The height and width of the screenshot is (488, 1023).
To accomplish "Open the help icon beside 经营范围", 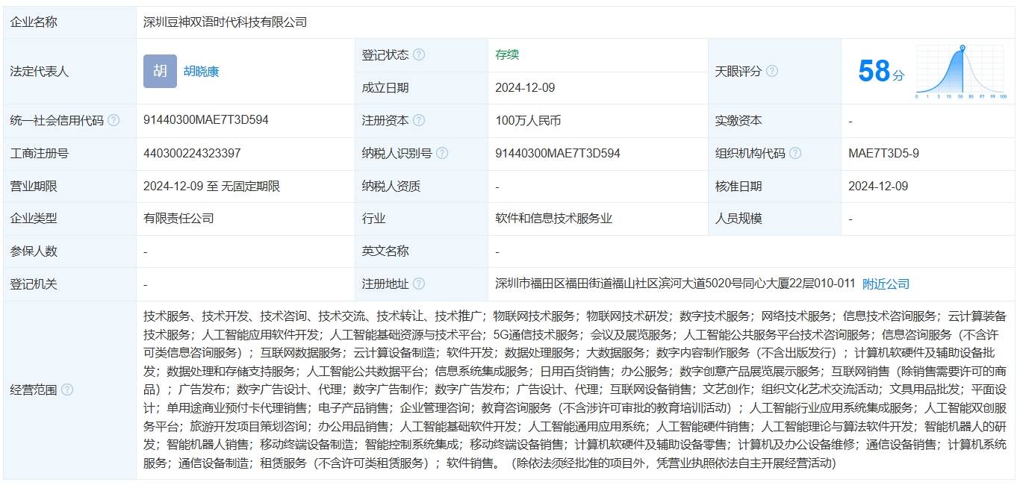I will (67, 390).
